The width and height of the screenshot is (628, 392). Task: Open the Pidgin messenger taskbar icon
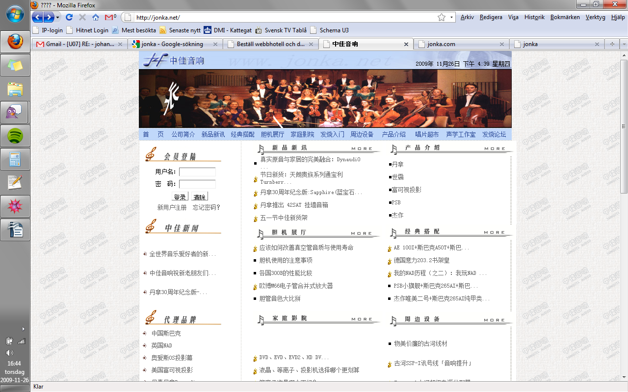[15, 112]
